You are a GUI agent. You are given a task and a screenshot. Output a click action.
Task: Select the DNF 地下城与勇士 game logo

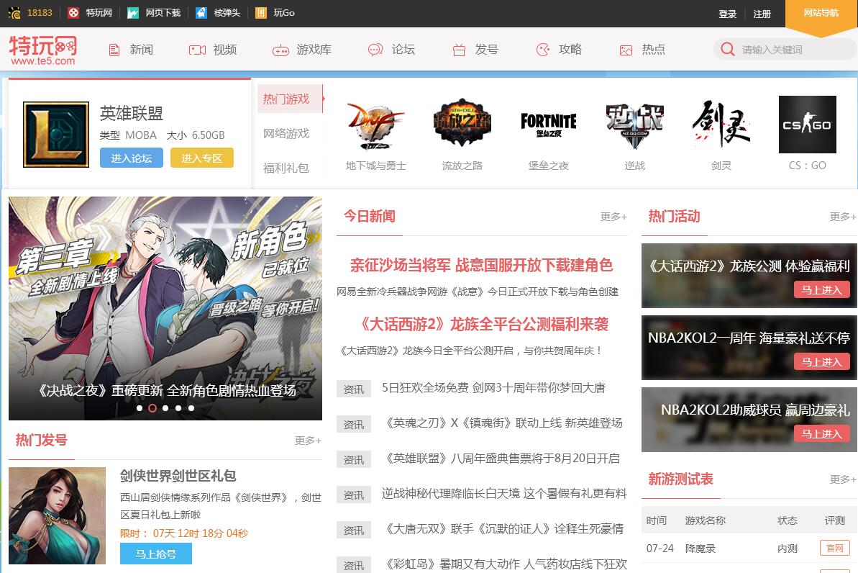(x=375, y=125)
